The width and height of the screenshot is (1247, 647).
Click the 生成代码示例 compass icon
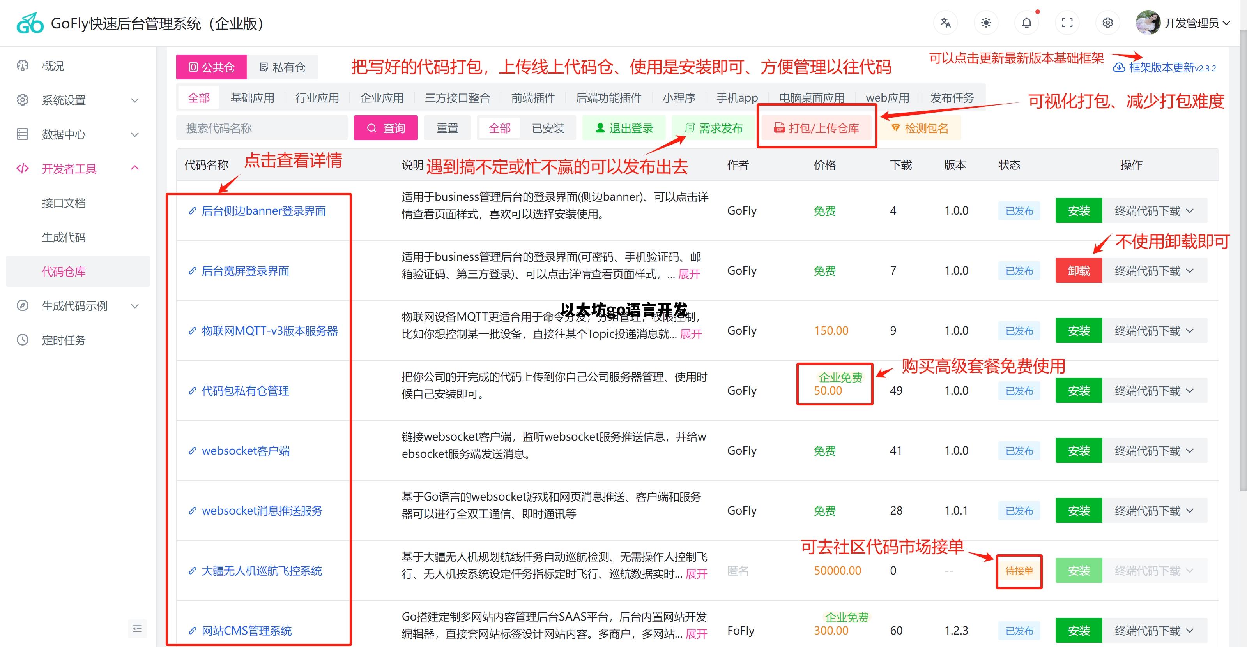[22, 306]
